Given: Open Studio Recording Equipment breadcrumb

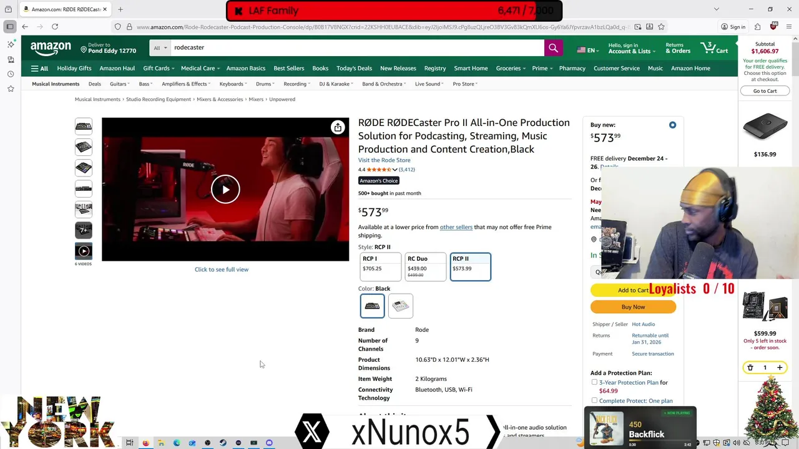Looking at the screenshot, I should pos(159,99).
